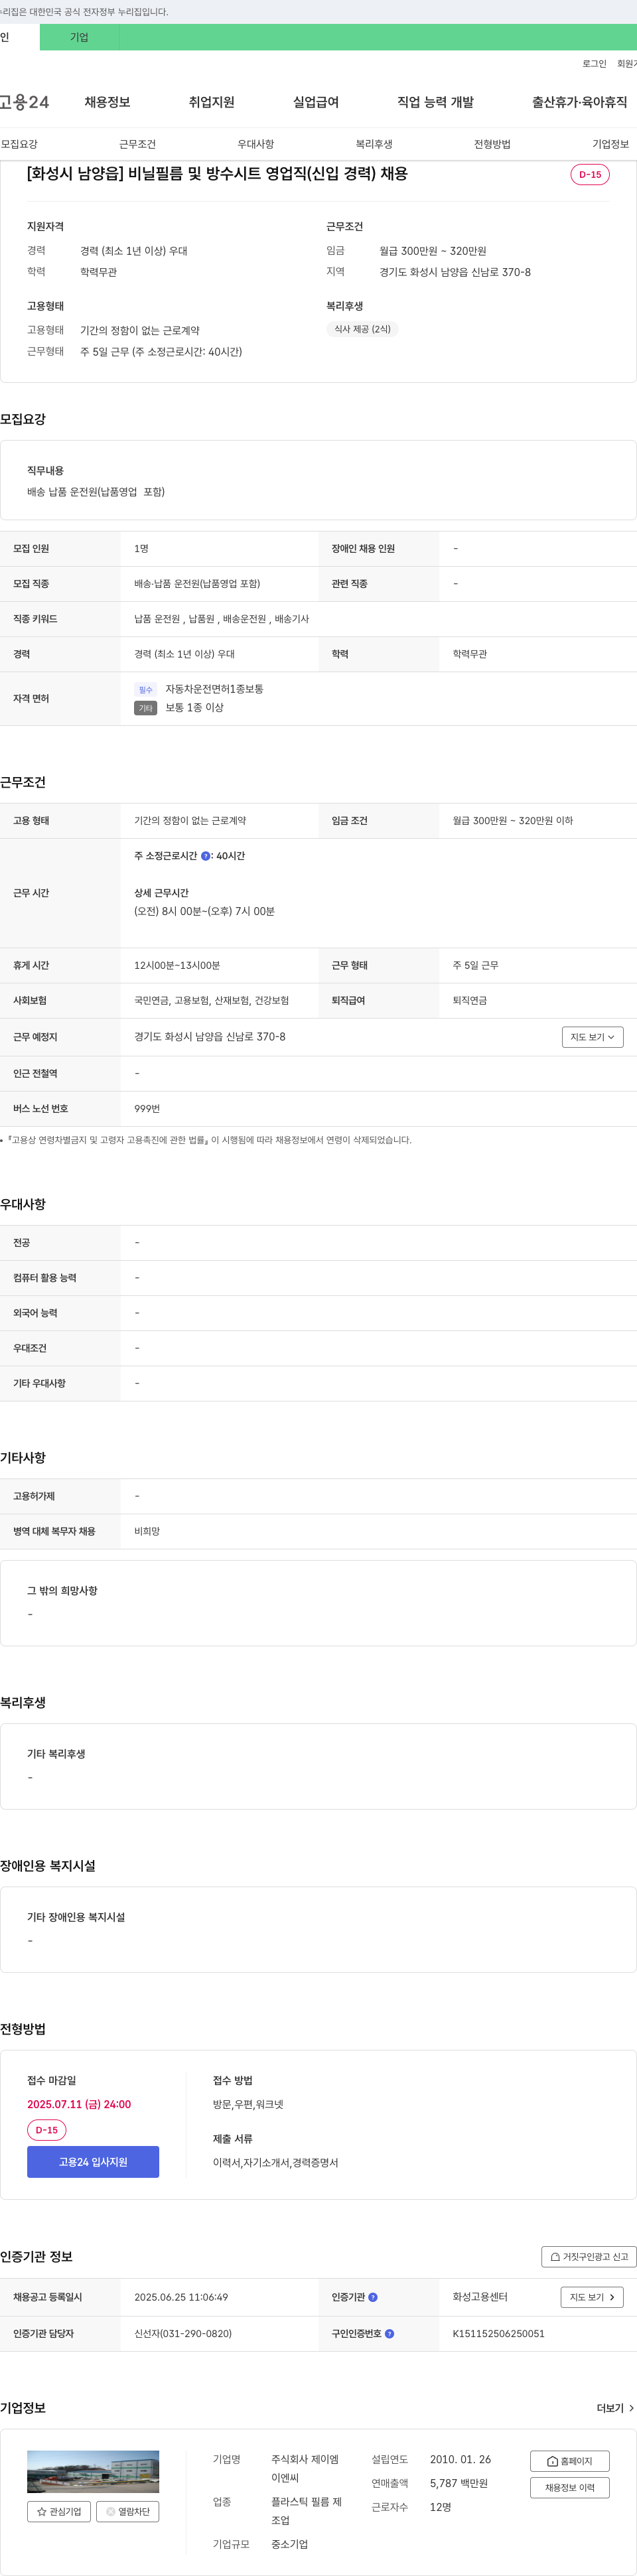Click the D-15 badge beside job title

pyautogui.click(x=590, y=174)
